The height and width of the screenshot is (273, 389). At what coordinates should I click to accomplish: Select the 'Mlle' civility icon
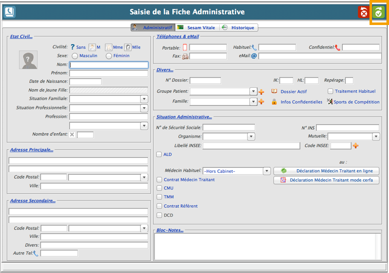tap(128, 47)
